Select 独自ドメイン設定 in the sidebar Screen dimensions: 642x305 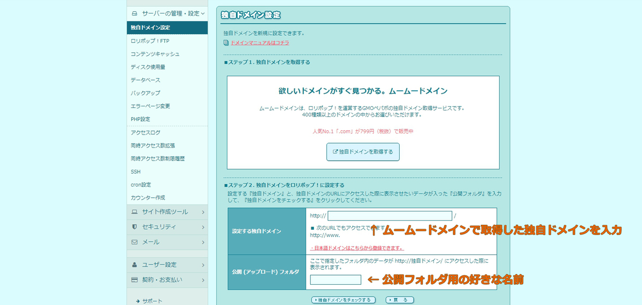click(x=167, y=27)
